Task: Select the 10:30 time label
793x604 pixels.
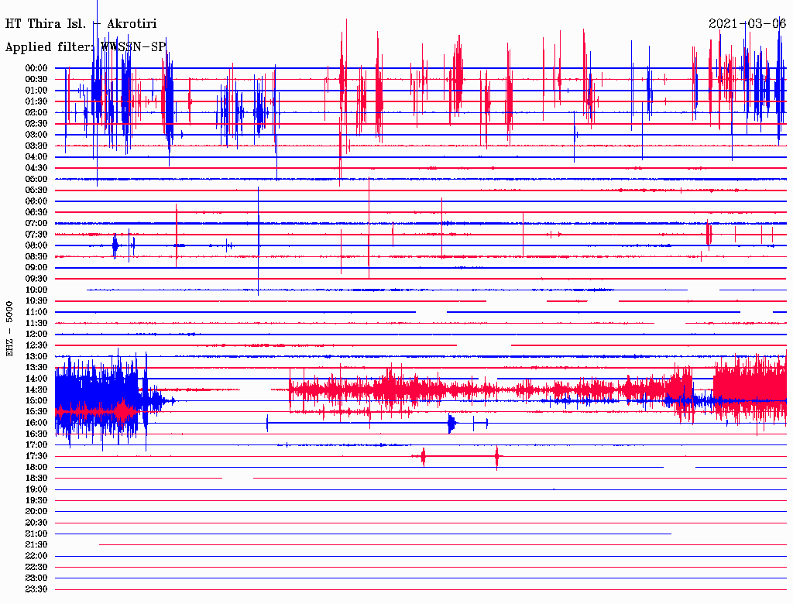Action: pos(36,301)
